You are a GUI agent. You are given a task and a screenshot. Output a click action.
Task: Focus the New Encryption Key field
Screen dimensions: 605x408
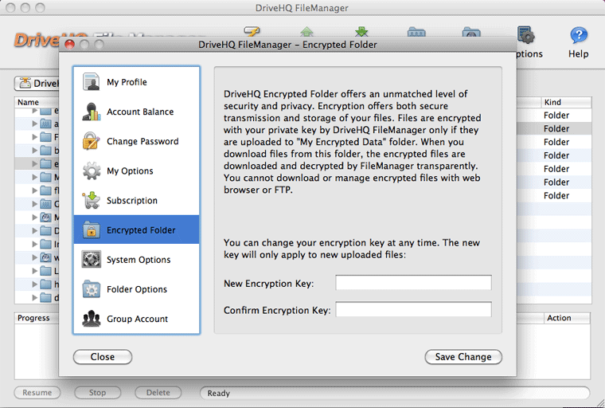tap(413, 283)
